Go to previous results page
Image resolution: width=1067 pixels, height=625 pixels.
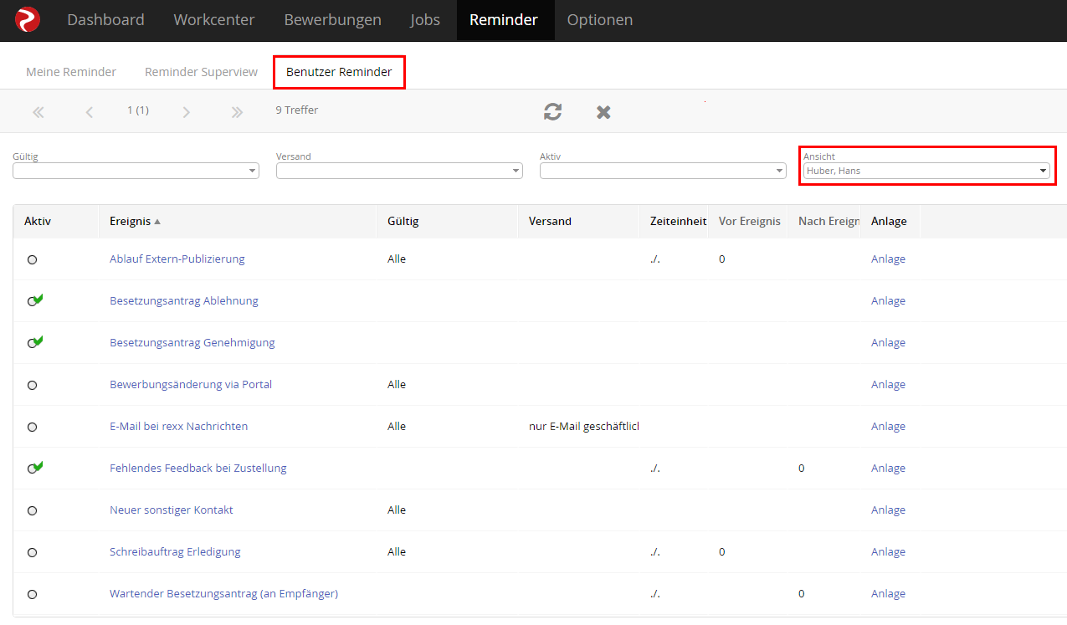coord(90,112)
